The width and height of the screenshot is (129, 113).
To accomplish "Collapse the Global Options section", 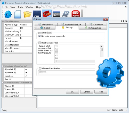I will tap(3, 21).
